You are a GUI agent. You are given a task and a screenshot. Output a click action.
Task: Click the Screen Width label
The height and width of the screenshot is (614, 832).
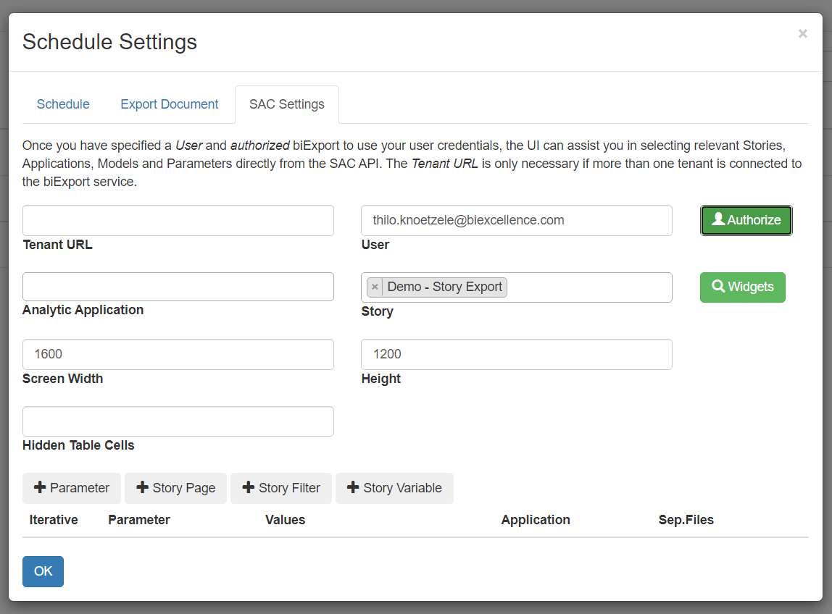coord(62,379)
